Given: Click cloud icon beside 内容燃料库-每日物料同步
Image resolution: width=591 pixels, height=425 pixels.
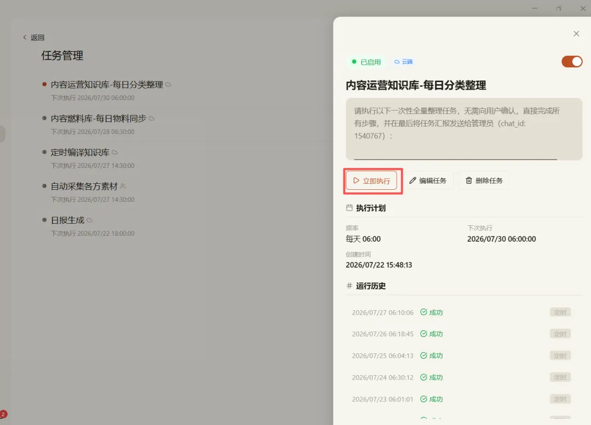Looking at the screenshot, I should pyautogui.click(x=152, y=119).
